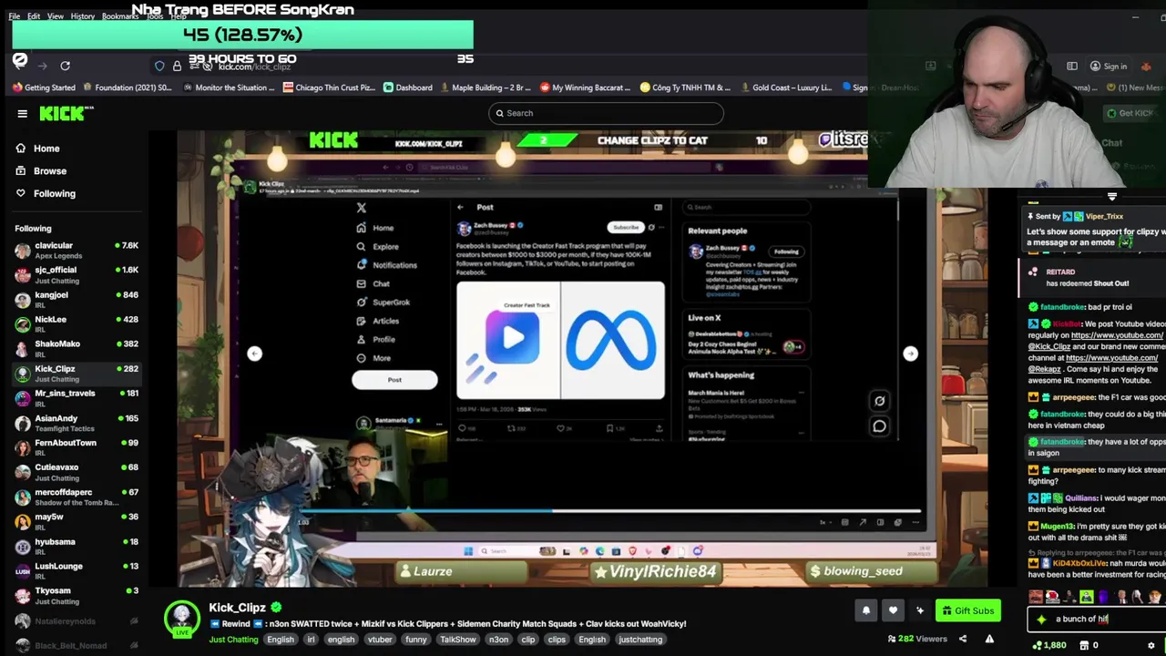Select the TalkShow tag
The image size is (1166, 656).
point(457,640)
